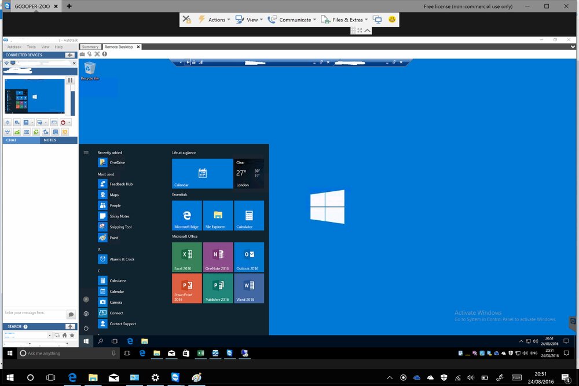
Task: Open the Calculator tile
Action: coord(249,216)
